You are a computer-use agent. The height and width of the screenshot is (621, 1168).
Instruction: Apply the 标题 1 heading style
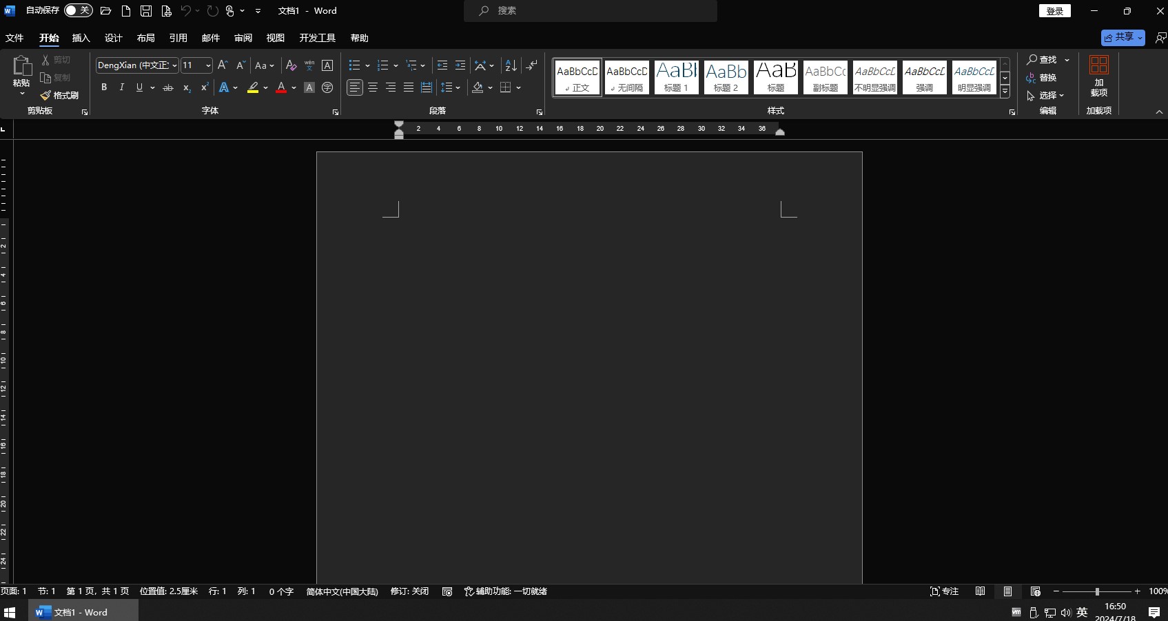[677, 77]
